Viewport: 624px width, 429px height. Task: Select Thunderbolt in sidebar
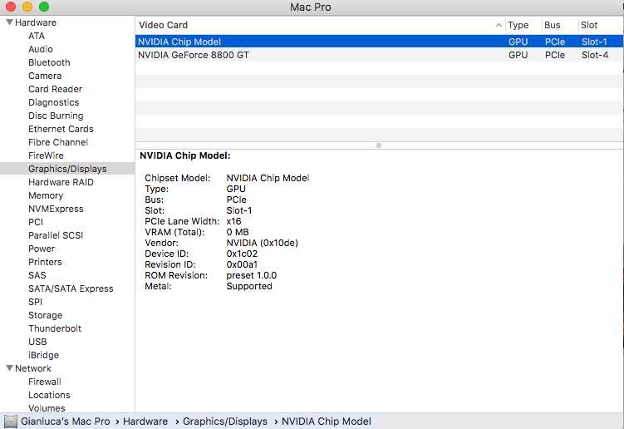[x=55, y=328]
